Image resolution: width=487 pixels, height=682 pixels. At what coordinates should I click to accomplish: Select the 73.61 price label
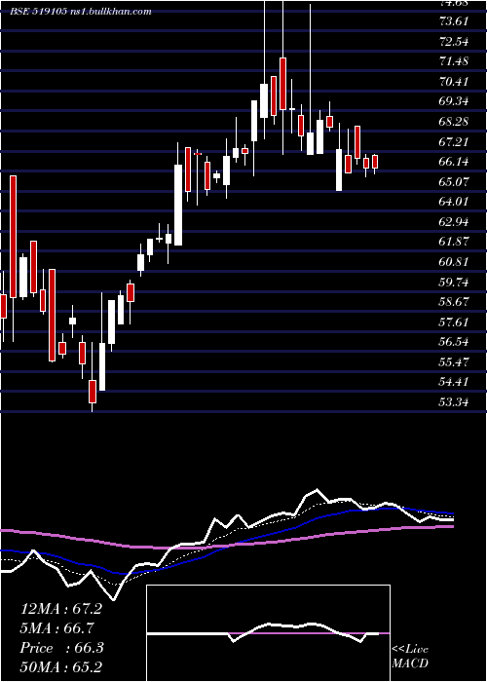(x=454, y=21)
